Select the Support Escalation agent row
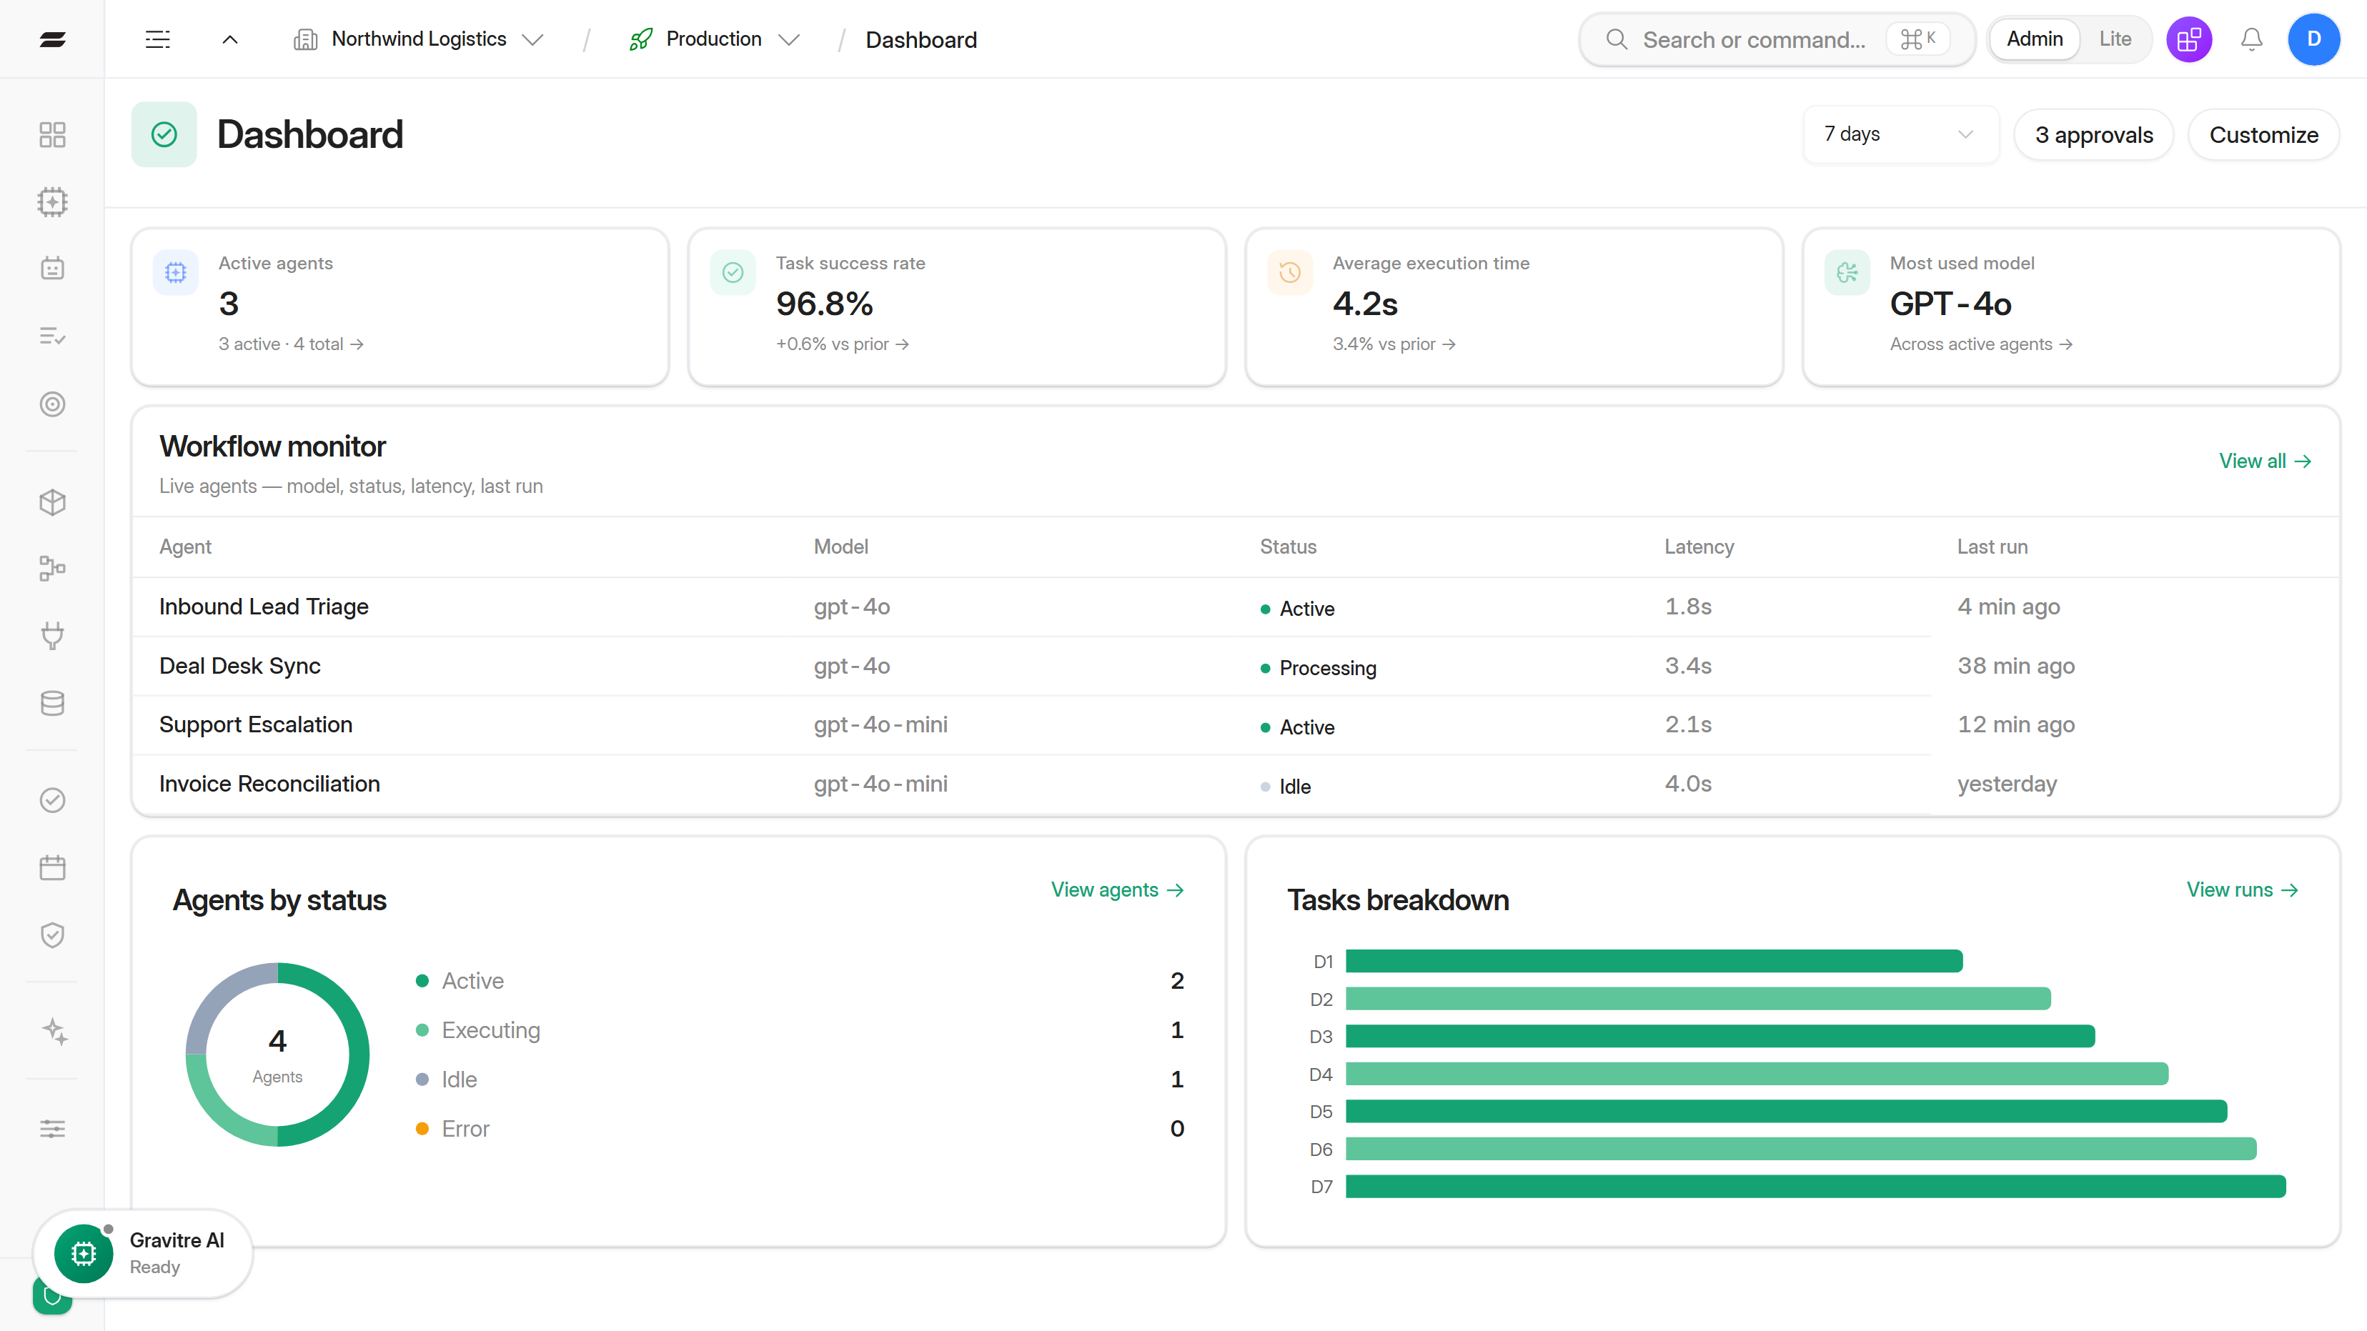2367x1331 pixels. 1235,724
